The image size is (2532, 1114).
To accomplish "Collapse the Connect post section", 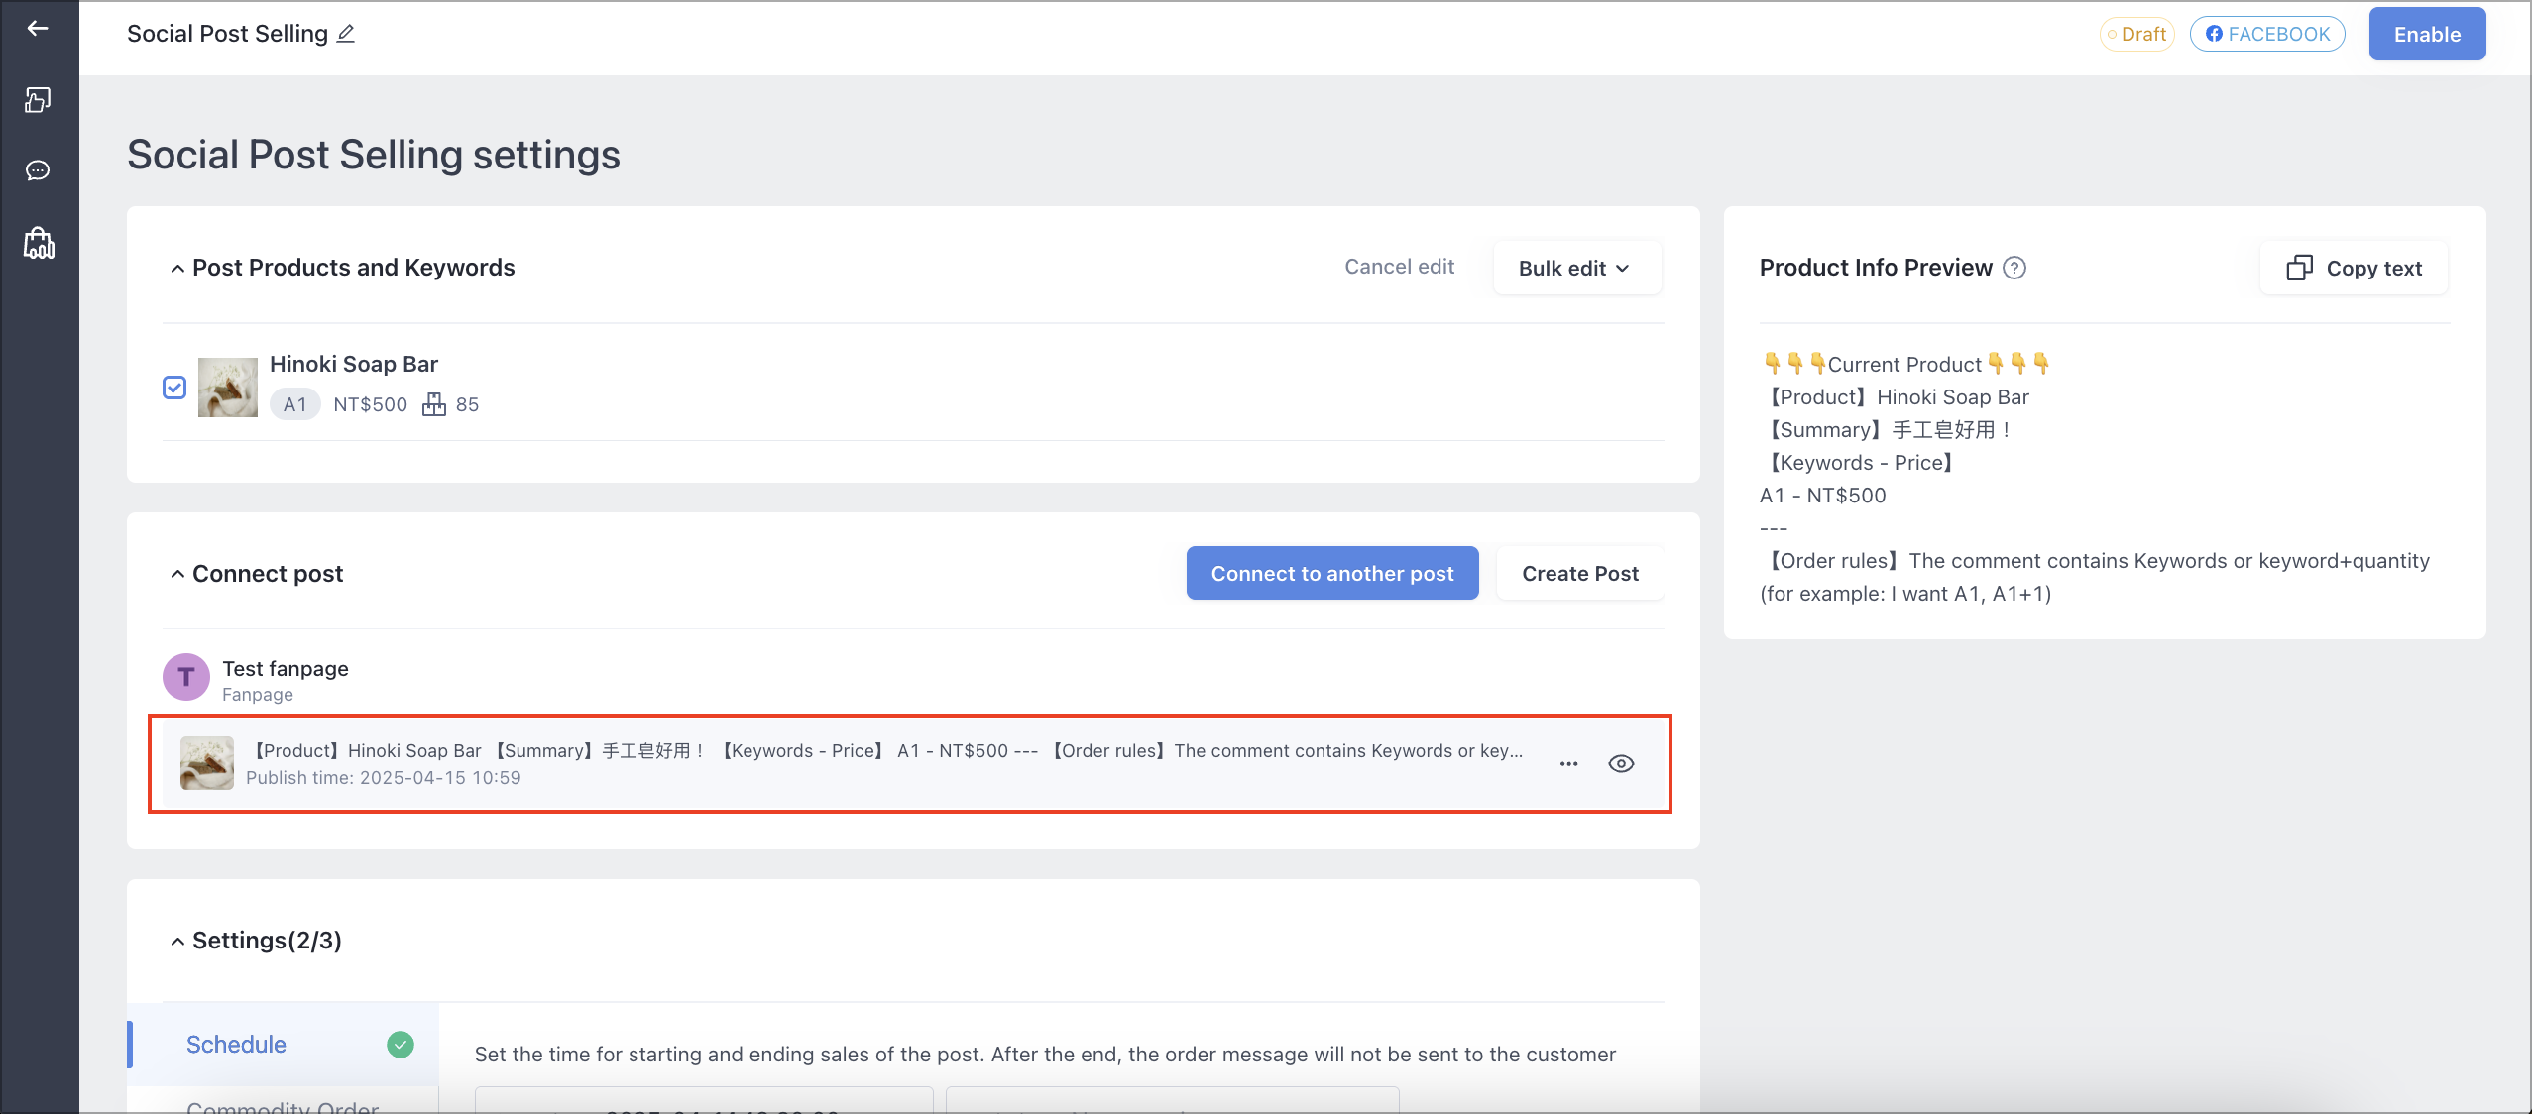I will 177,574.
